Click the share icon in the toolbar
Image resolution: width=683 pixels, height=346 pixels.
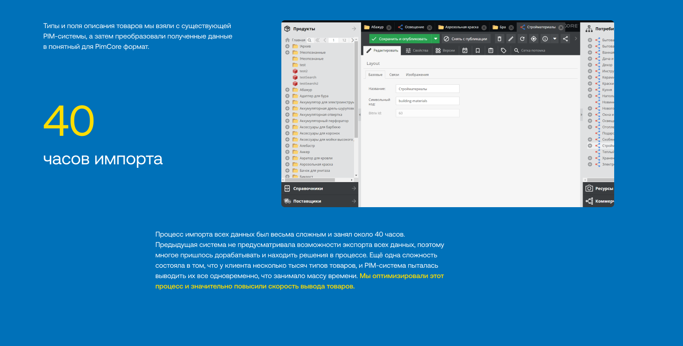click(565, 39)
